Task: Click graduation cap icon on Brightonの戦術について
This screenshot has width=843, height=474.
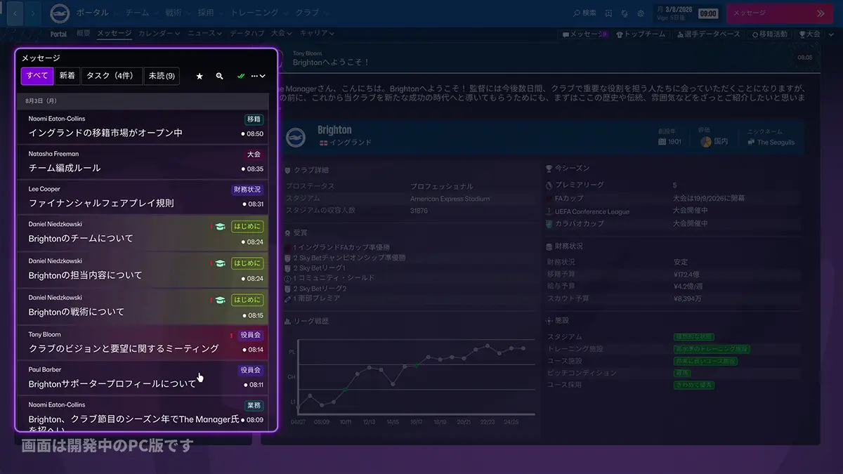Action: pyautogui.click(x=220, y=300)
